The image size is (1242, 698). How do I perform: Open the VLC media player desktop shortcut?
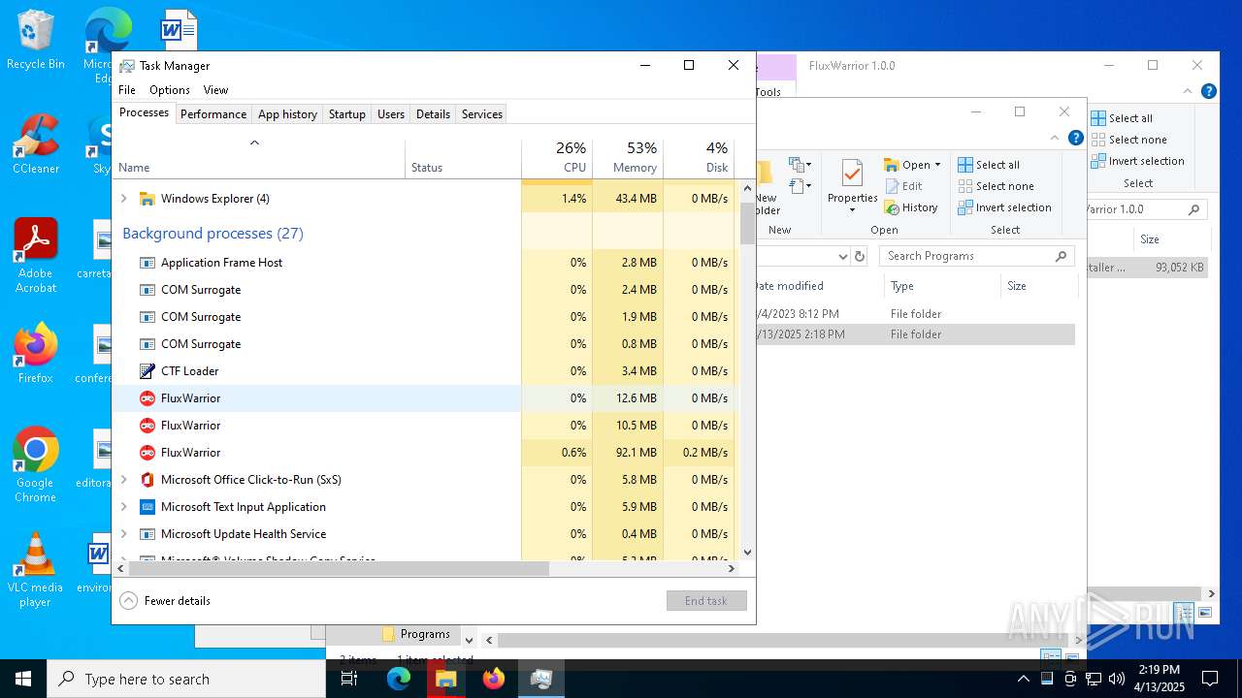click(36, 569)
